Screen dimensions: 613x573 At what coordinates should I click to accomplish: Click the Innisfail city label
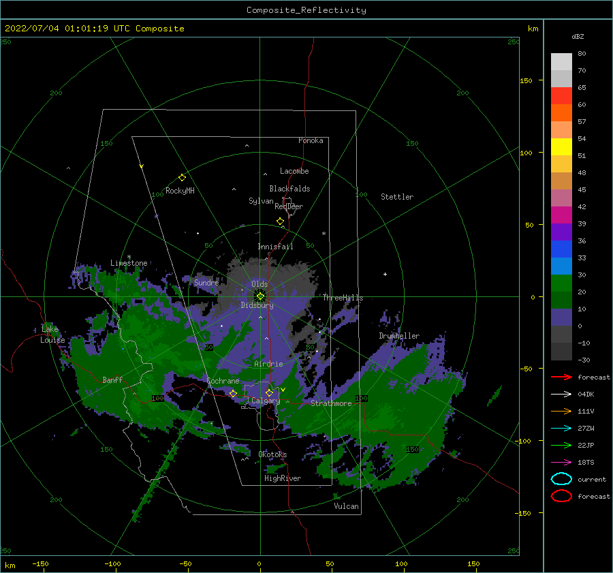(x=275, y=247)
